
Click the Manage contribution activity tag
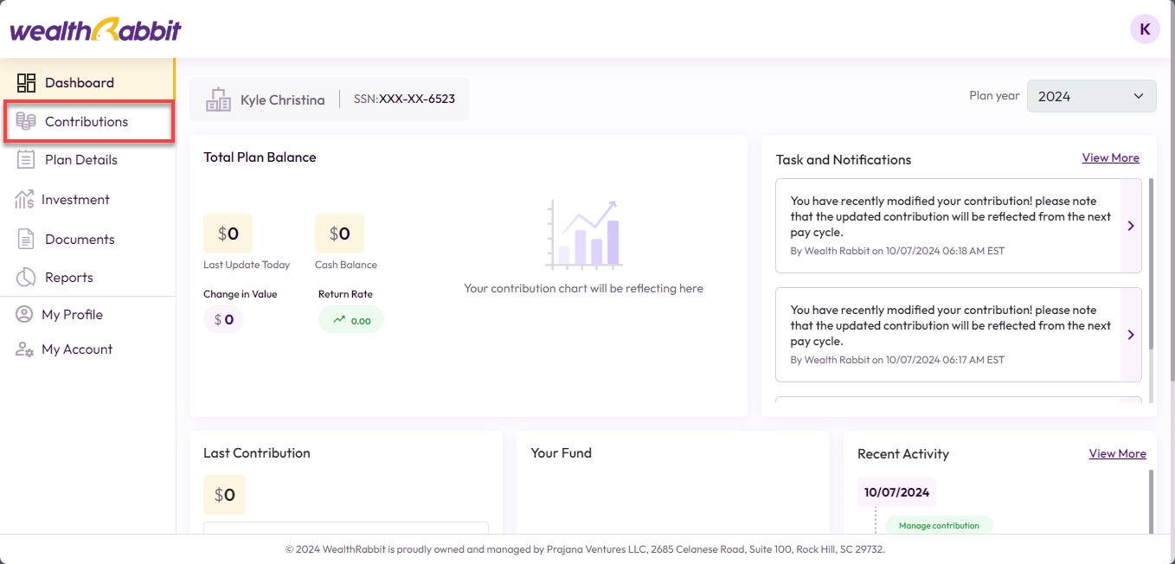pos(939,526)
